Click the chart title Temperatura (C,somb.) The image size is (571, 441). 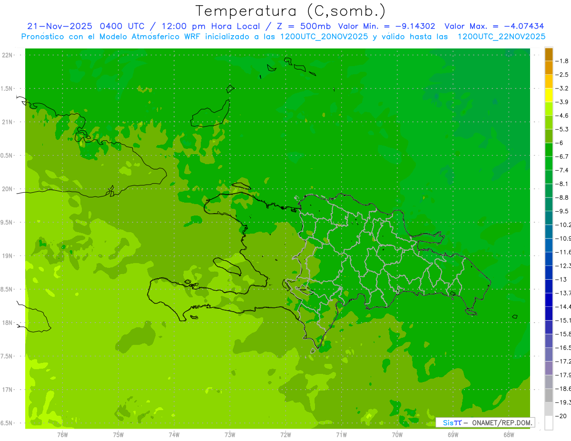point(291,11)
